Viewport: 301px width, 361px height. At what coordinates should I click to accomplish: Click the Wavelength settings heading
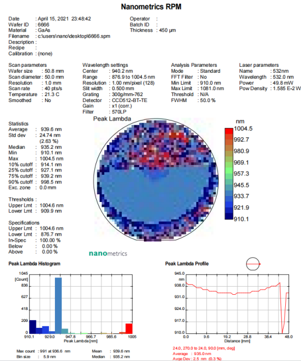pyautogui.click(x=105, y=65)
